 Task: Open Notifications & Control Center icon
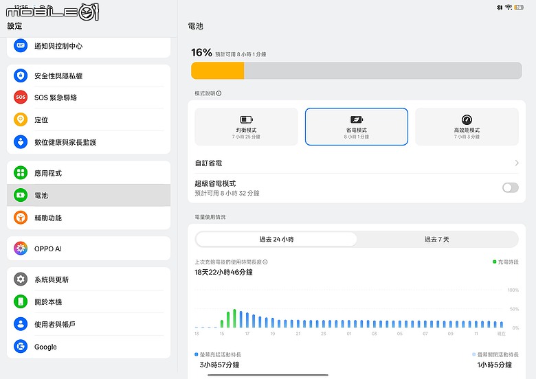[21, 45]
